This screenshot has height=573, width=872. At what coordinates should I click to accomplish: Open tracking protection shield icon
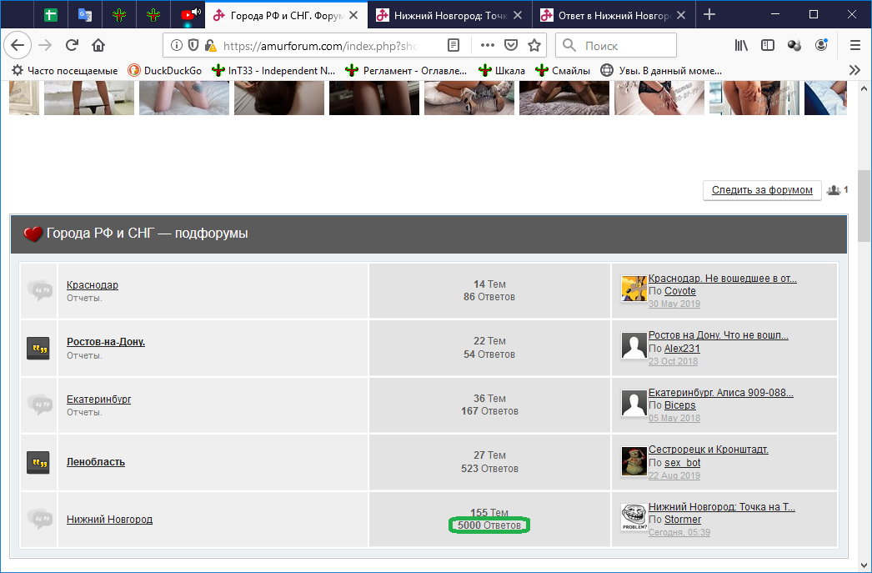pos(193,45)
